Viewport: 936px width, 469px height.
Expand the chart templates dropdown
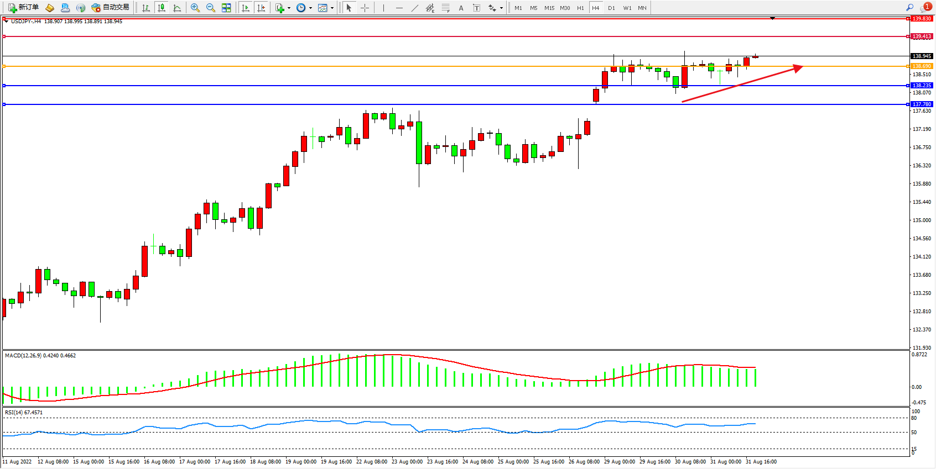click(332, 8)
